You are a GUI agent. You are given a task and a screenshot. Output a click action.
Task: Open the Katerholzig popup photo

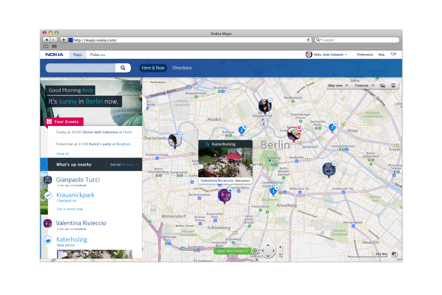pos(225,162)
